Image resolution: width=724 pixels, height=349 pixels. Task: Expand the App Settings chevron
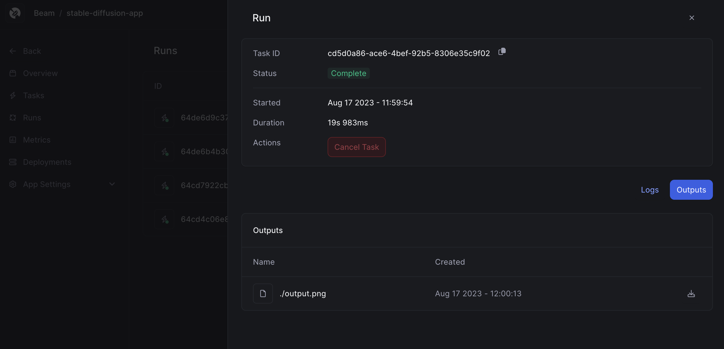tap(112, 184)
